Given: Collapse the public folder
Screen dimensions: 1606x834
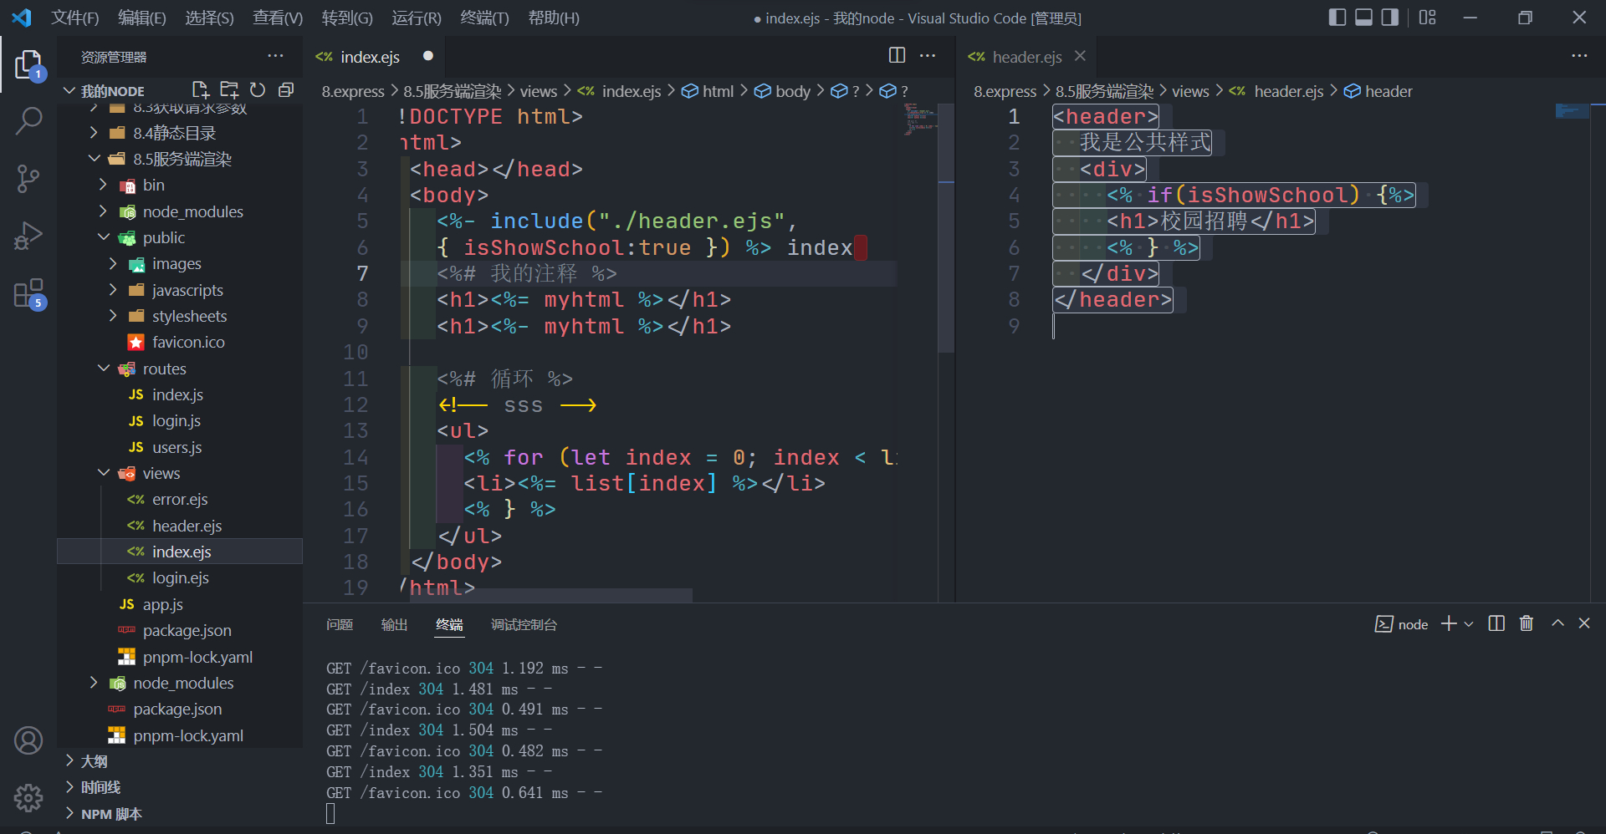Looking at the screenshot, I should 164,237.
